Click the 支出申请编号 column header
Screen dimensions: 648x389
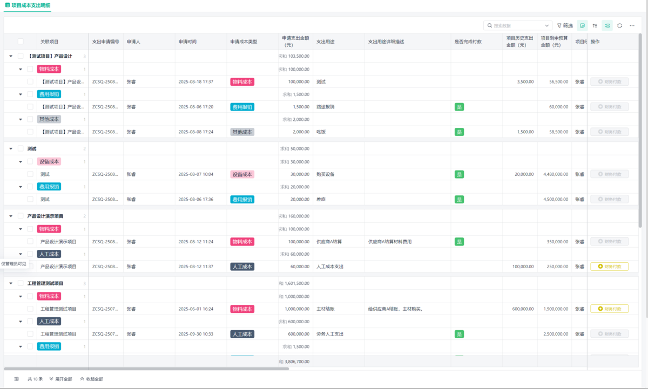[x=106, y=42]
